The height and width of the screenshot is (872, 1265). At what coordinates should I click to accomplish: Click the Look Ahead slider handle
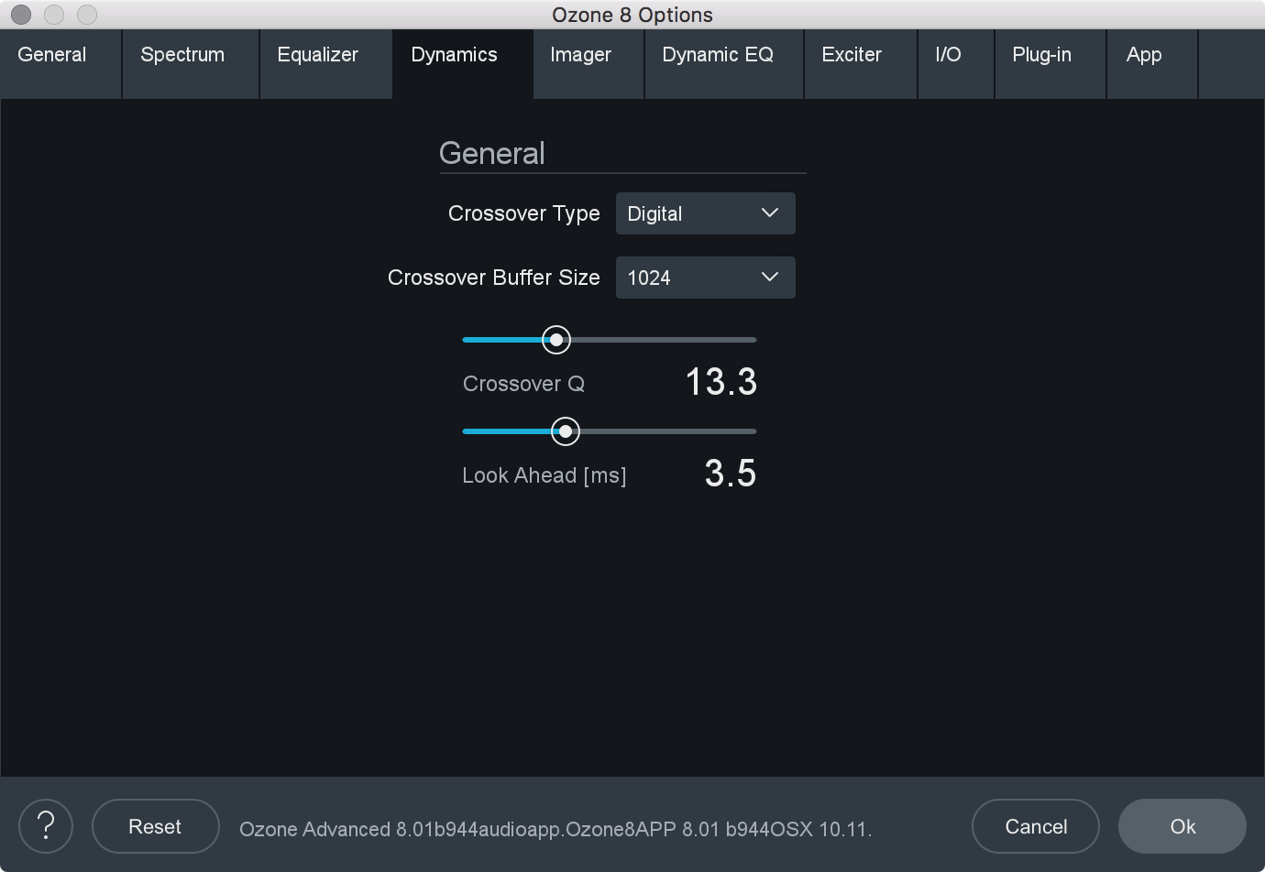566,431
